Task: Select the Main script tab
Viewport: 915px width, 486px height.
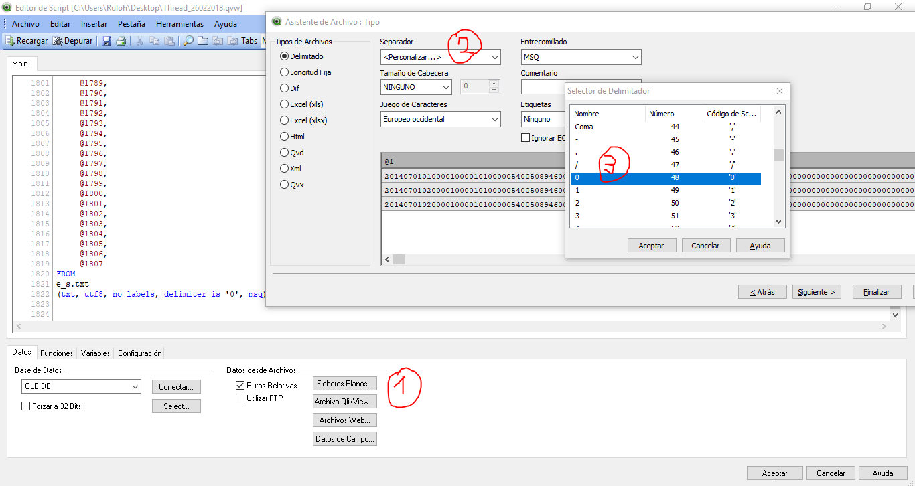Action: 20,64
